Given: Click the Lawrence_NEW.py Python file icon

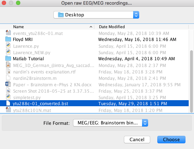Looking at the screenshot, I should [x=8, y=52].
